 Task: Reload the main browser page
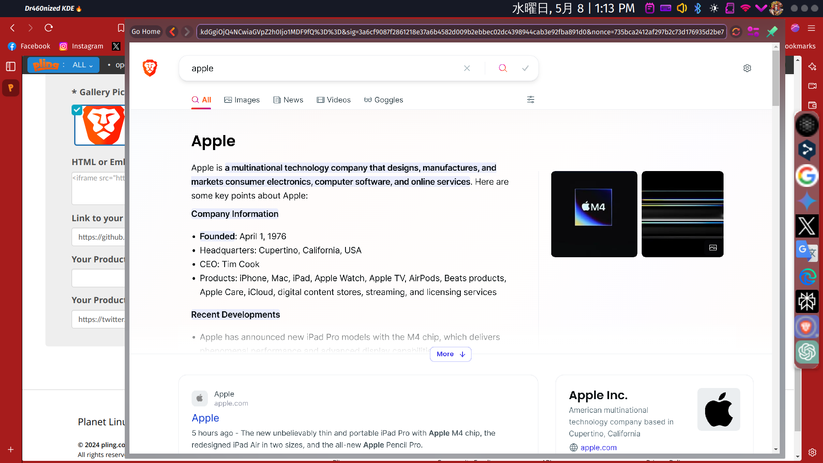[48, 28]
